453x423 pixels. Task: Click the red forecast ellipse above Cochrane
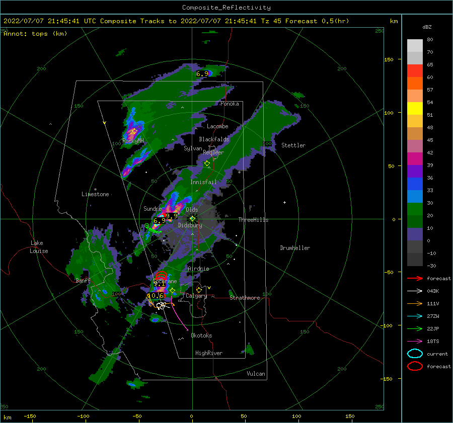coord(161,275)
